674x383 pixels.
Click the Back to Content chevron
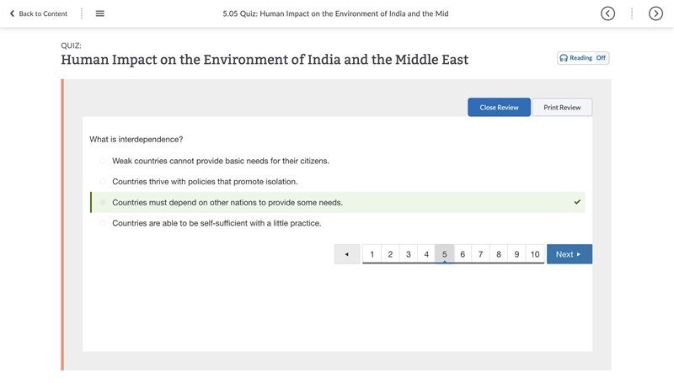click(x=12, y=13)
